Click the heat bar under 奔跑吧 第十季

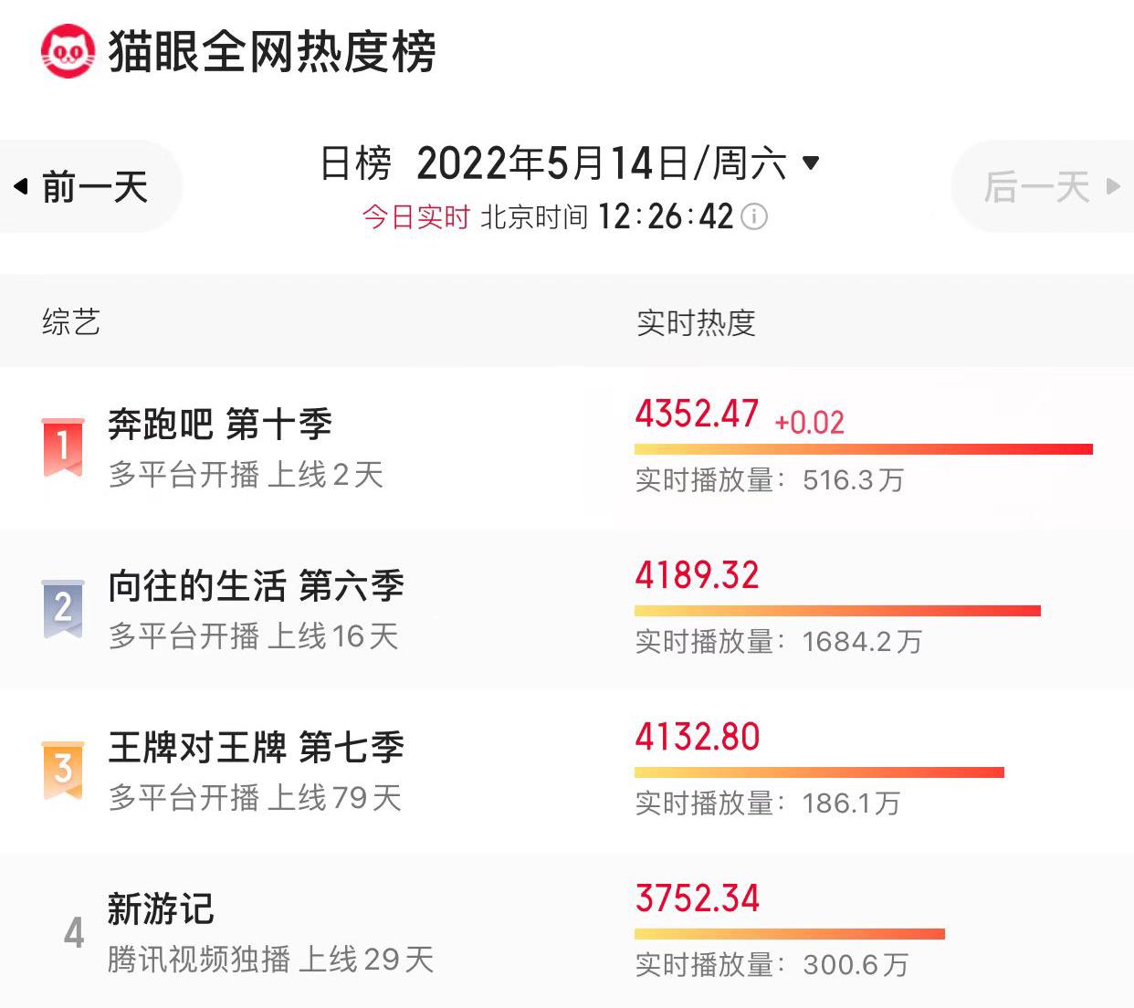coord(863,448)
